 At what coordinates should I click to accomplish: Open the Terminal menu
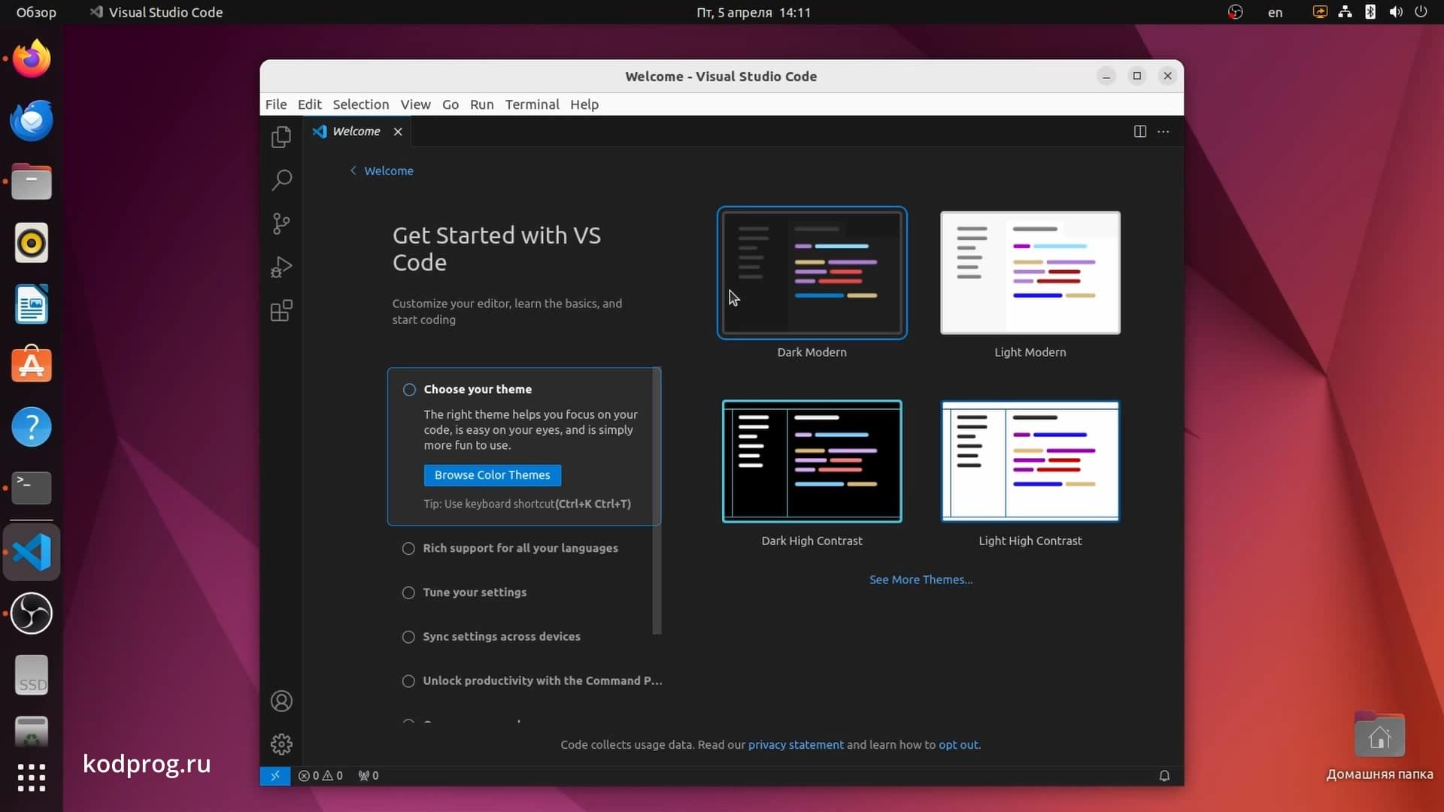click(x=532, y=105)
